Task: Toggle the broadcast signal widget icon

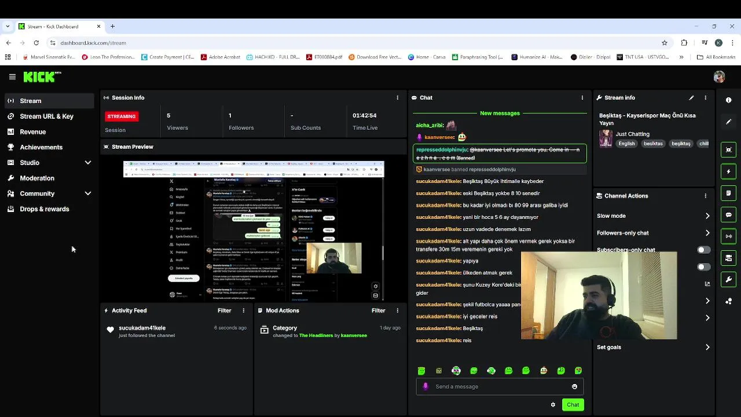Action: coord(728,236)
